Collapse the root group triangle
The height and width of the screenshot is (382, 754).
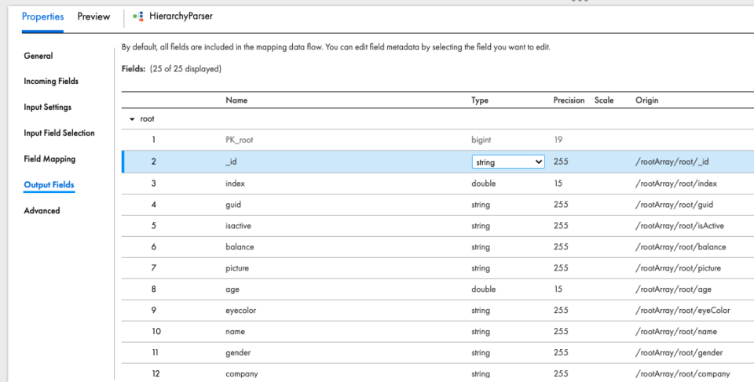point(132,119)
